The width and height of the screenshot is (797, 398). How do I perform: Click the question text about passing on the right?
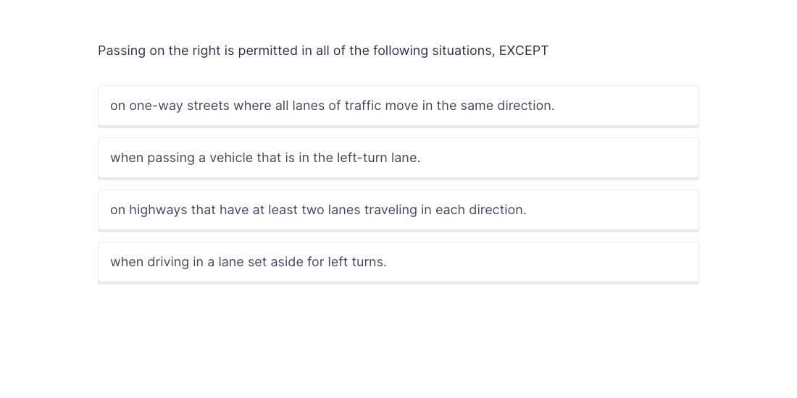323,51
